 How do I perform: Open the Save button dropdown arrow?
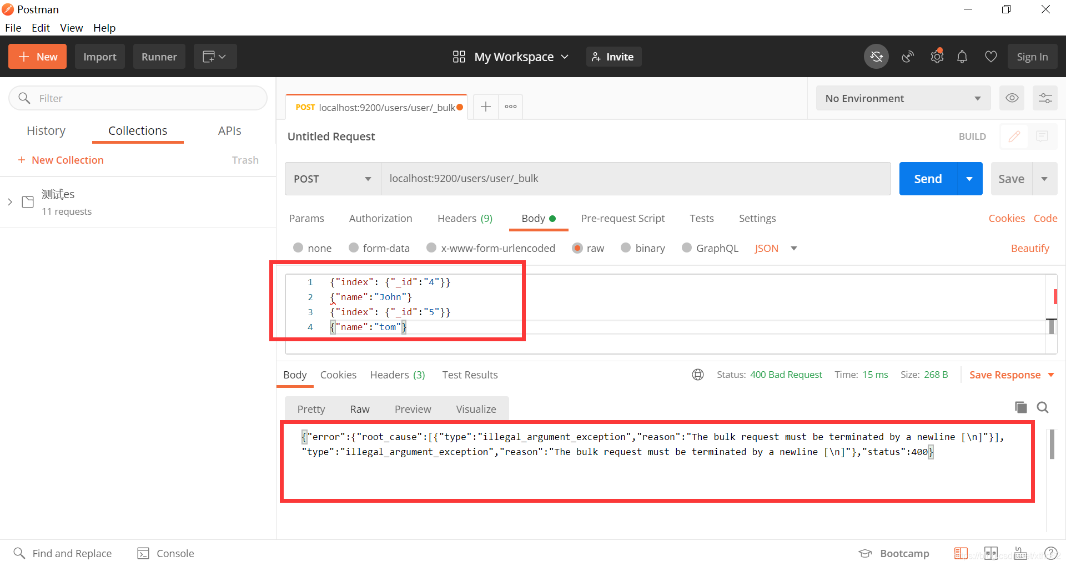click(1044, 179)
